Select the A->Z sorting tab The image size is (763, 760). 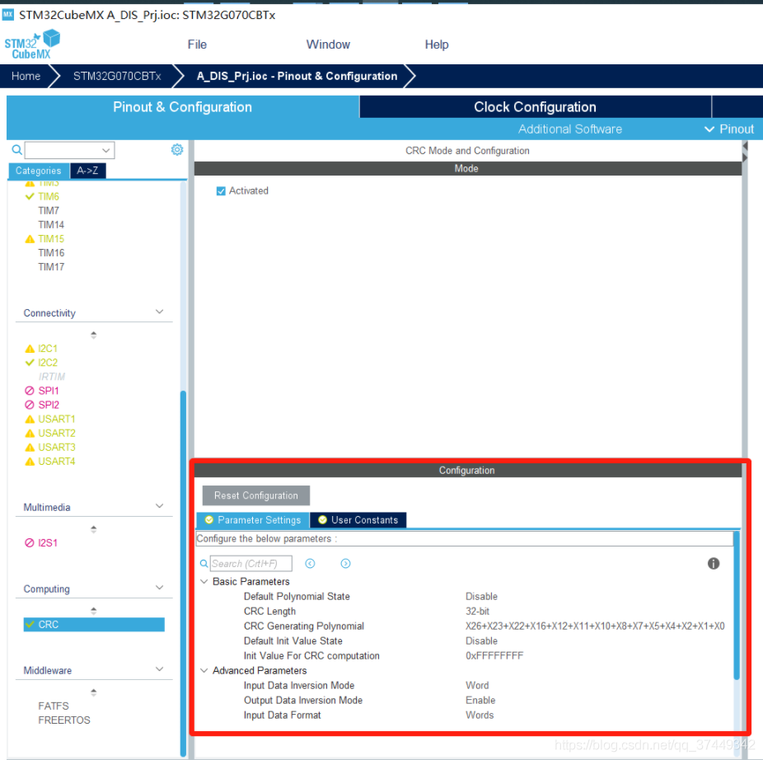tap(87, 171)
